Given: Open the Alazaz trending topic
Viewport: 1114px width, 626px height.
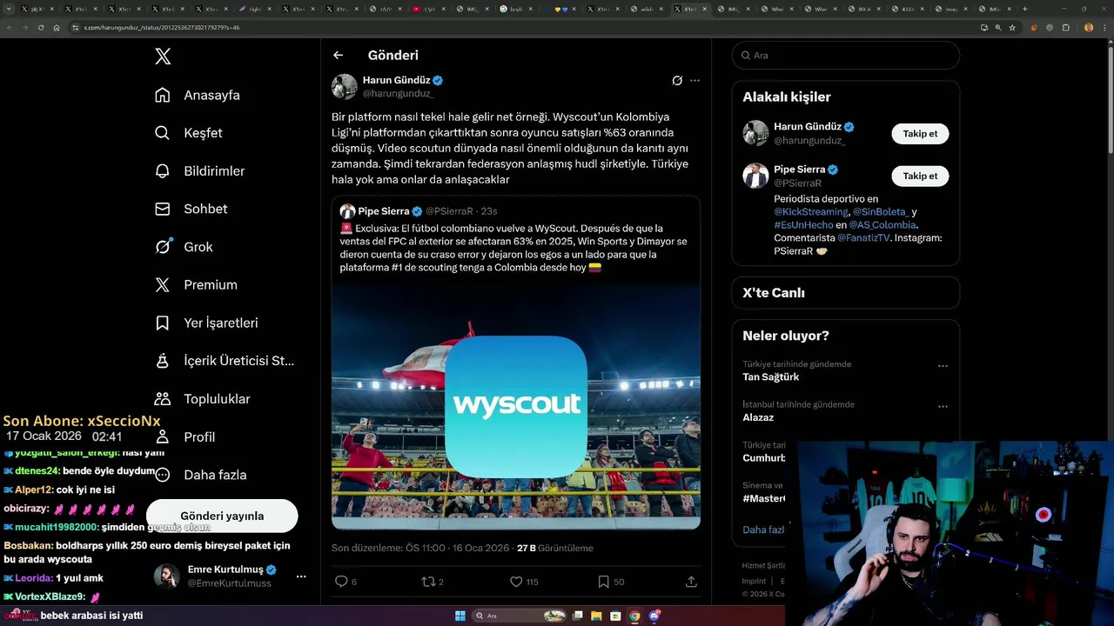Looking at the screenshot, I should [x=758, y=417].
